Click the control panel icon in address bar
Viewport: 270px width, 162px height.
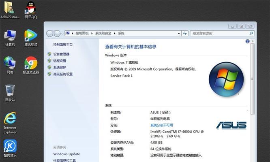click(68, 33)
